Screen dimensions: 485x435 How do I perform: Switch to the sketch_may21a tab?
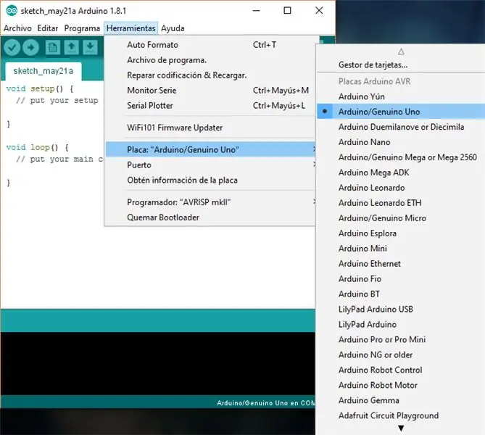coord(43,71)
